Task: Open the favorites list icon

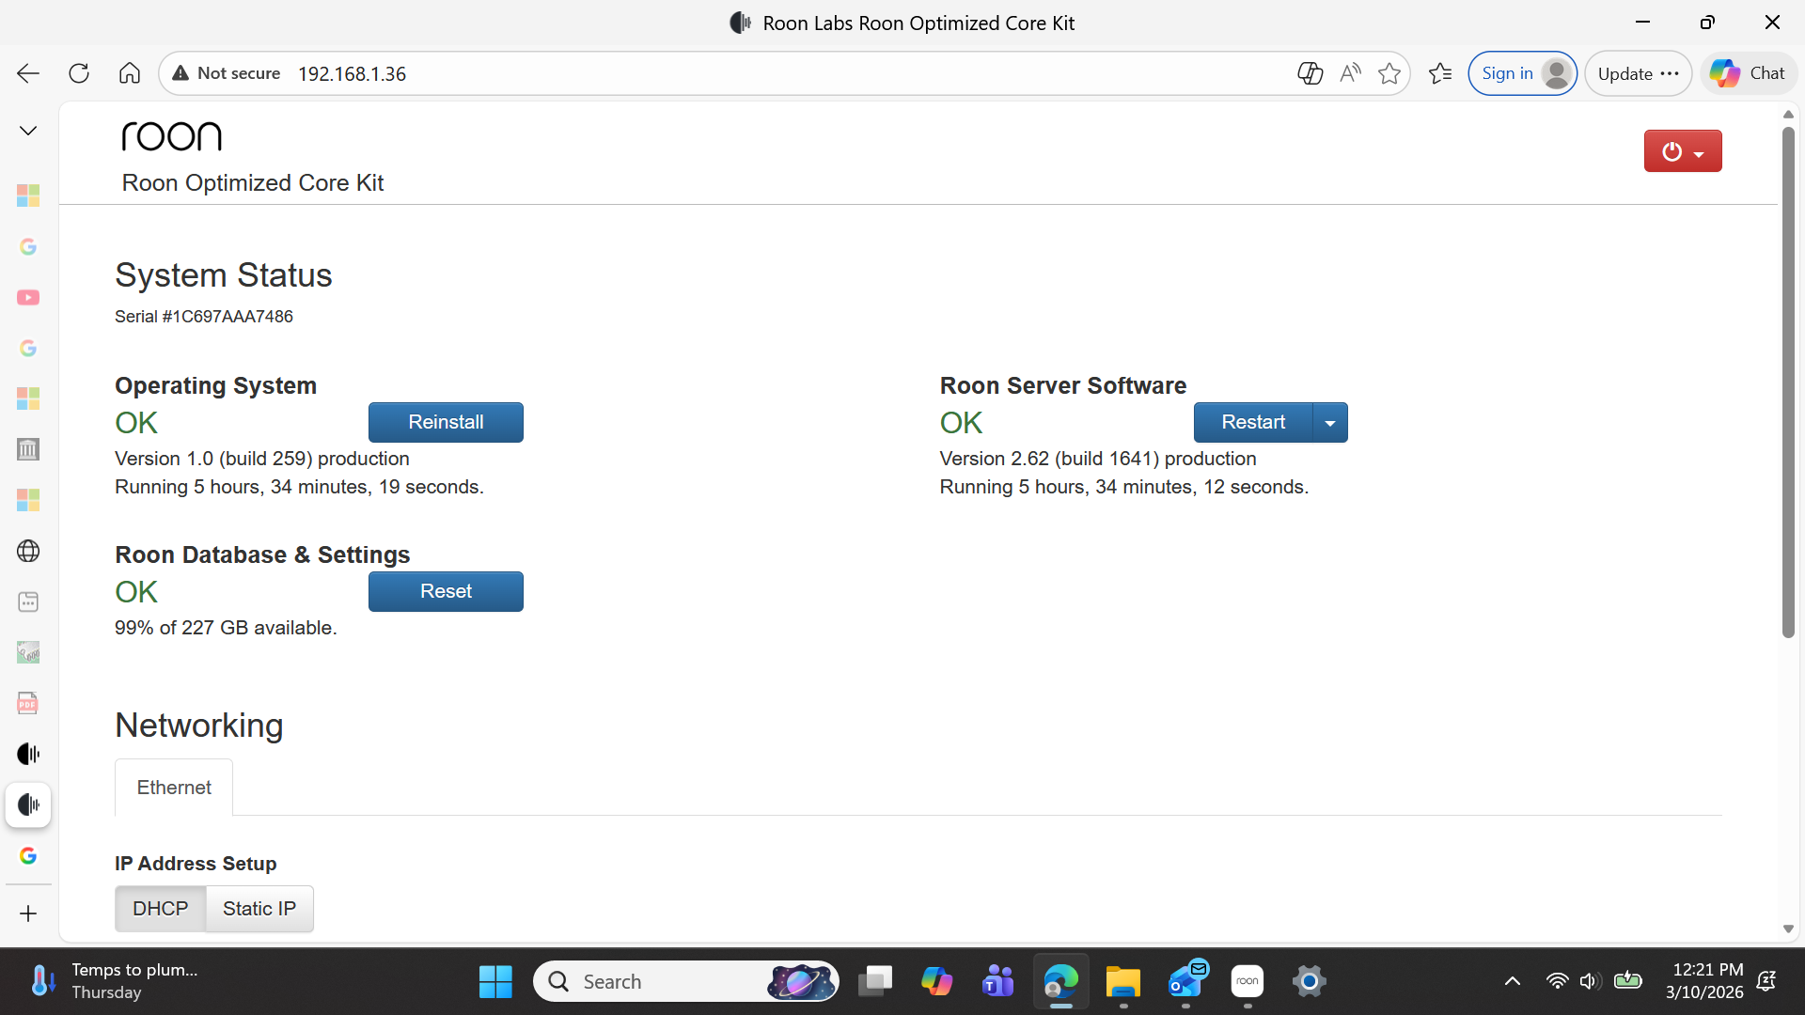Action: (1440, 73)
